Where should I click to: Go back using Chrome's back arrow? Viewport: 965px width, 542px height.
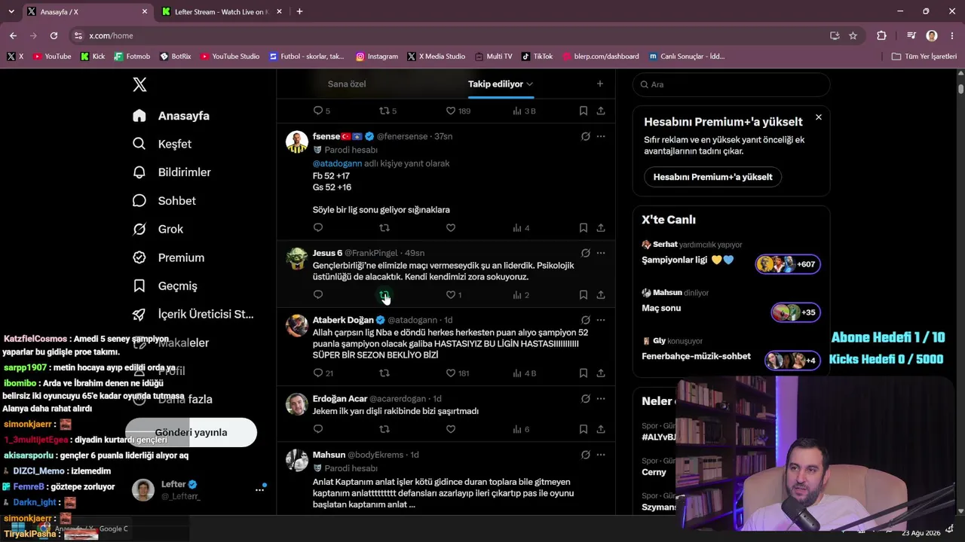tap(13, 35)
